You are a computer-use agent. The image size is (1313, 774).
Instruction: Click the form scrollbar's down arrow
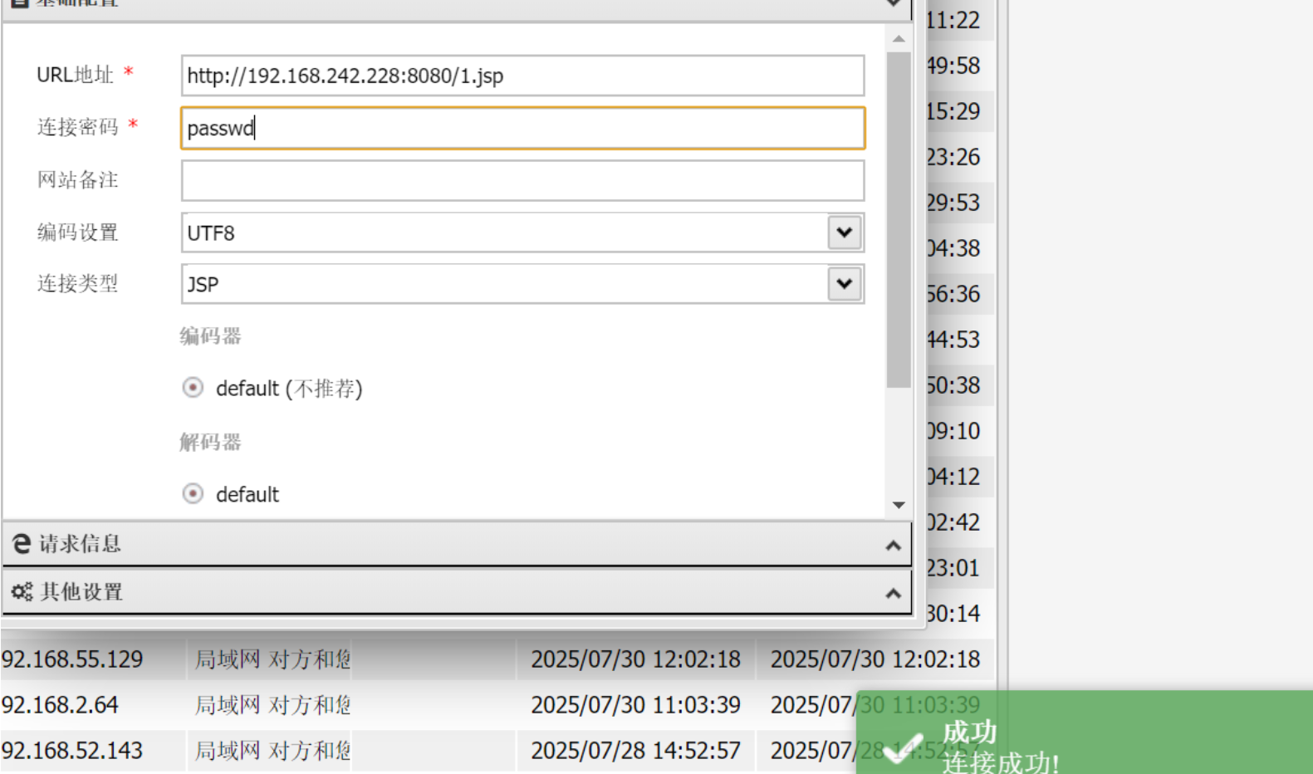pos(899,505)
